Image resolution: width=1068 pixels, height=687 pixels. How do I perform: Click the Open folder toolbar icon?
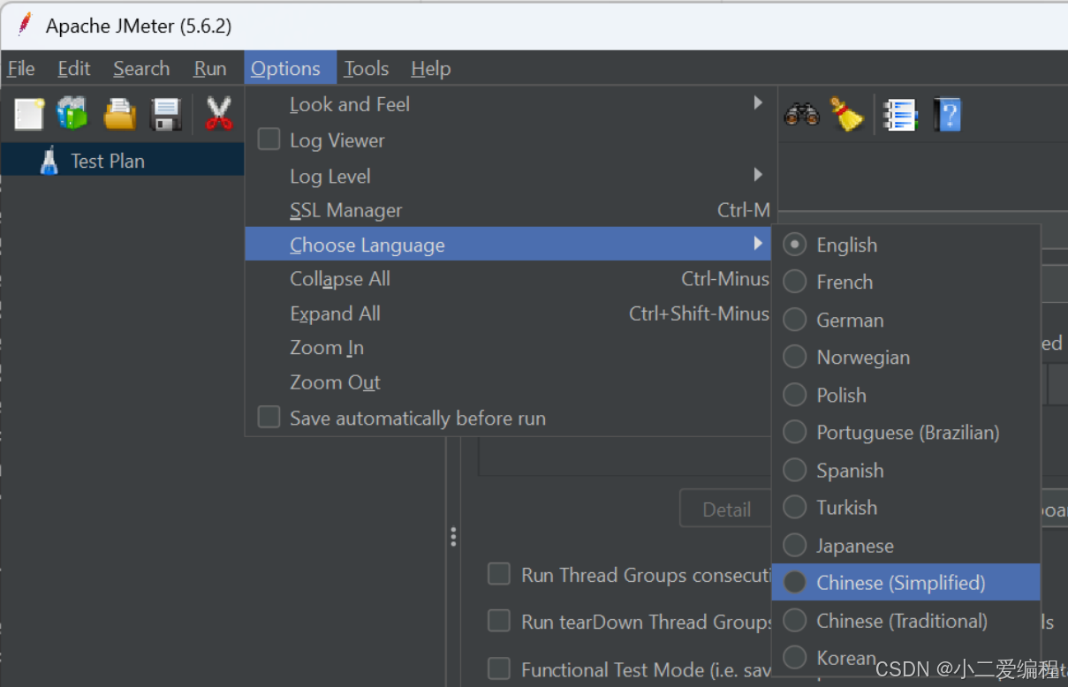[120, 115]
